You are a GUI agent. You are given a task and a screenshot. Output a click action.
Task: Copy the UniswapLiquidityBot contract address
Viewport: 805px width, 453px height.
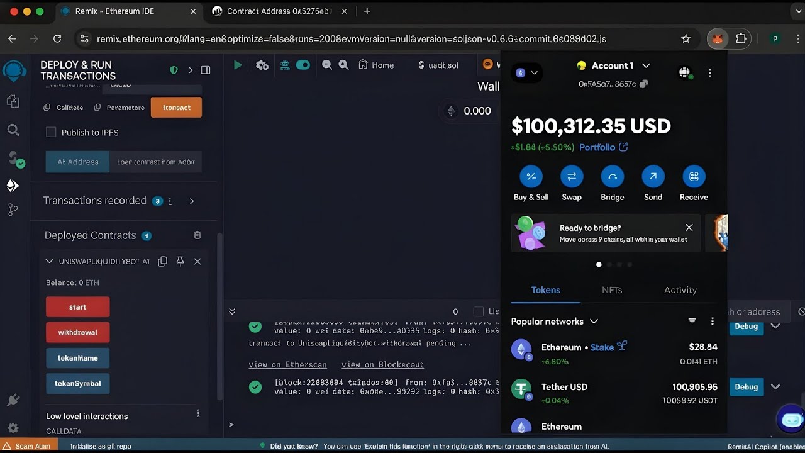tap(162, 261)
